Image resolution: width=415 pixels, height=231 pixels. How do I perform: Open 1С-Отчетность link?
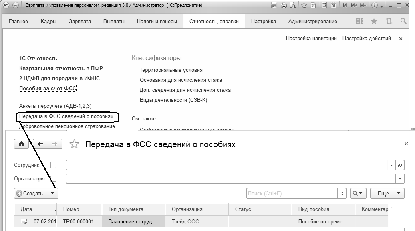tap(38, 58)
